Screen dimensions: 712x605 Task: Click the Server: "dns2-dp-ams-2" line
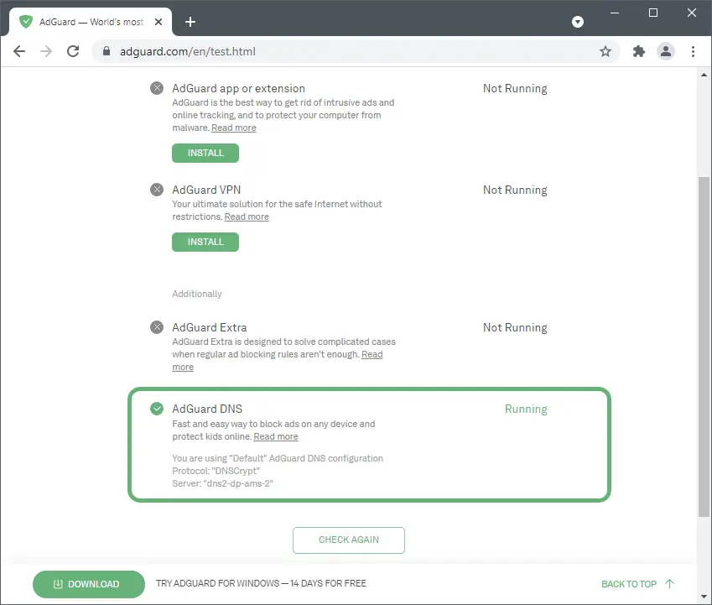222,483
